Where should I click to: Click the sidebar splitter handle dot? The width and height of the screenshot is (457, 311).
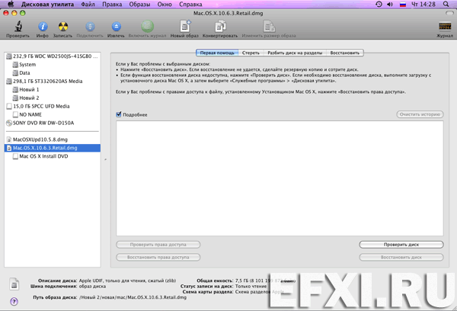point(106,159)
